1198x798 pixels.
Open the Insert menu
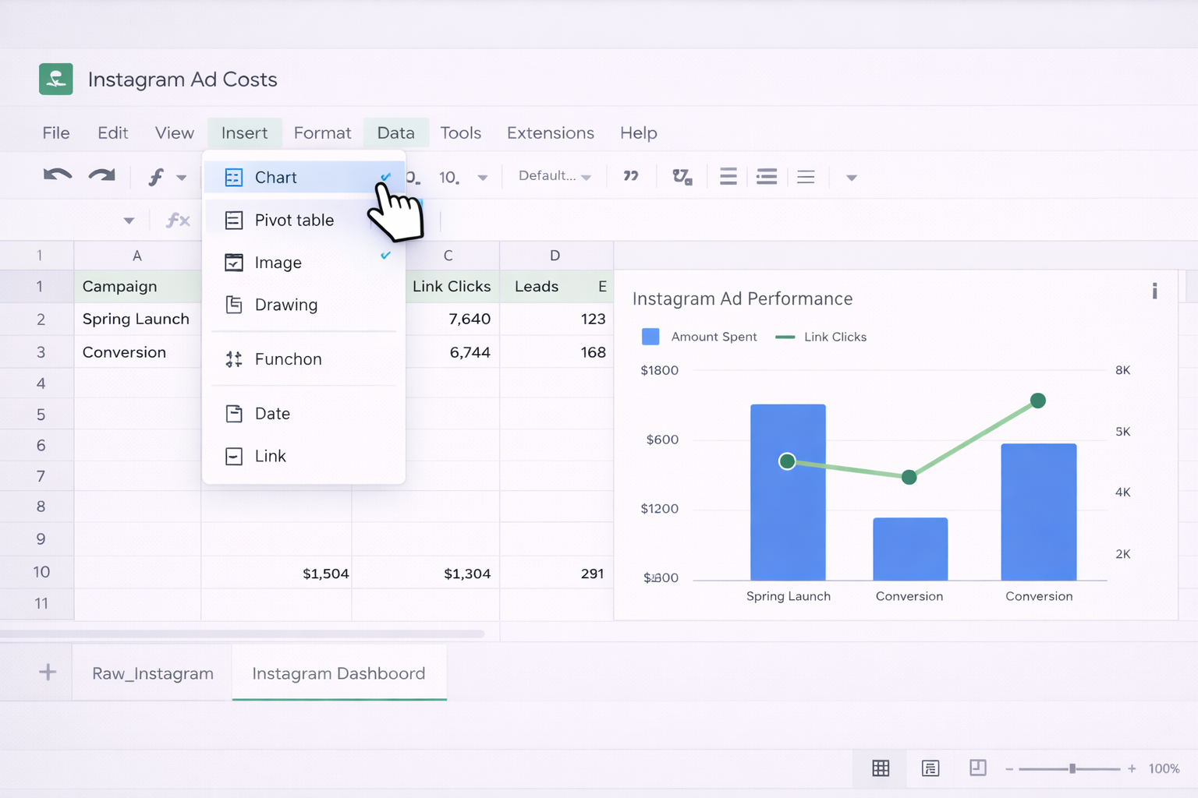[x=244, y=132]
